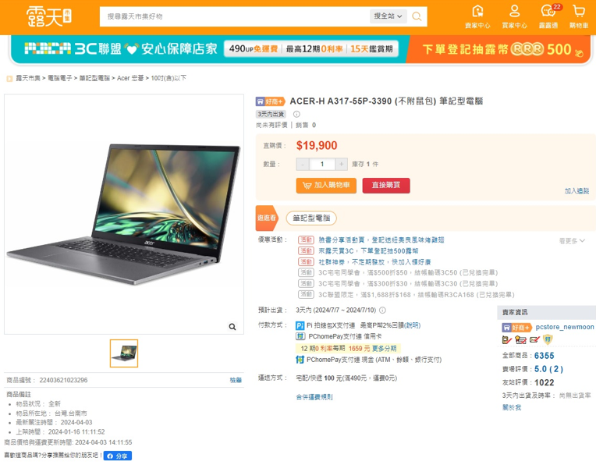Image resolution: width=596 pixels, height=472 pixels.
Task: Select the laptop product thumbnail
Action: tap(124, 353)
